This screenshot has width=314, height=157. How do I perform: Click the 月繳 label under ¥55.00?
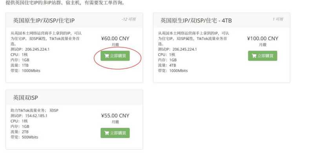pyautogui.click(x=115, y=122)
